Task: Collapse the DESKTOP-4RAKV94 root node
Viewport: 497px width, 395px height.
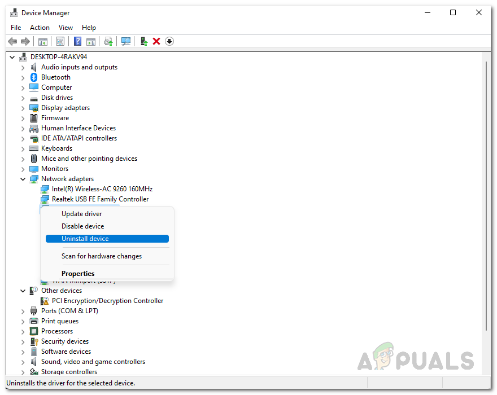Action: [x=12, y=58]
